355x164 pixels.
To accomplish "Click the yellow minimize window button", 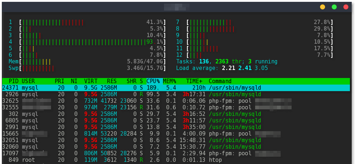I will [x=323, y=7].
